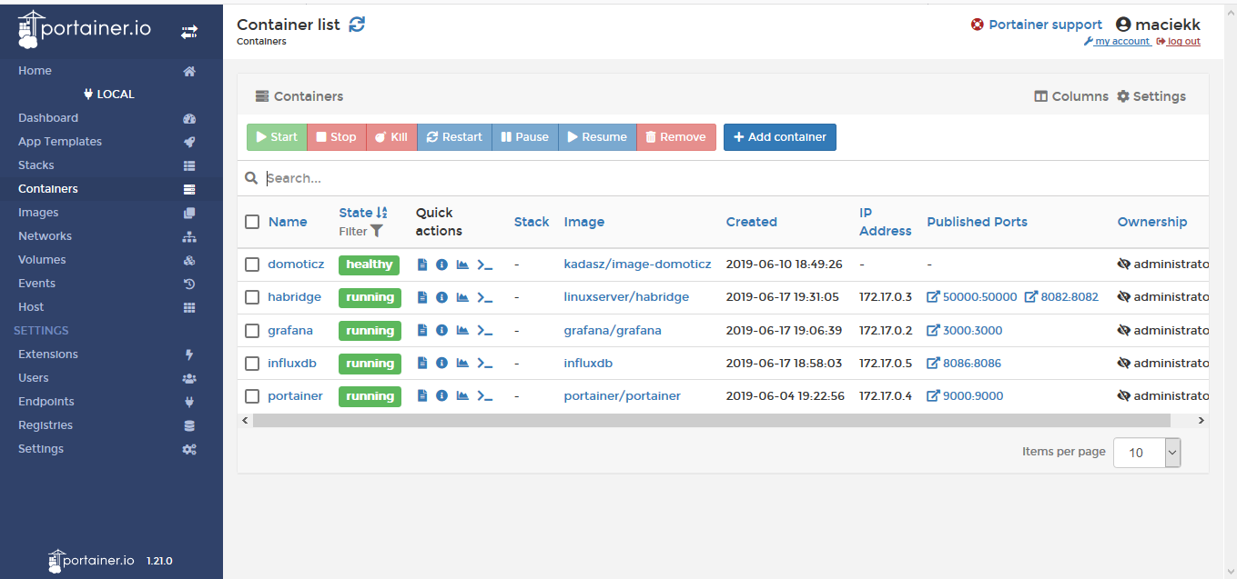
Task: View stats chart for grafana container
Action: click(x=462, y=331)
